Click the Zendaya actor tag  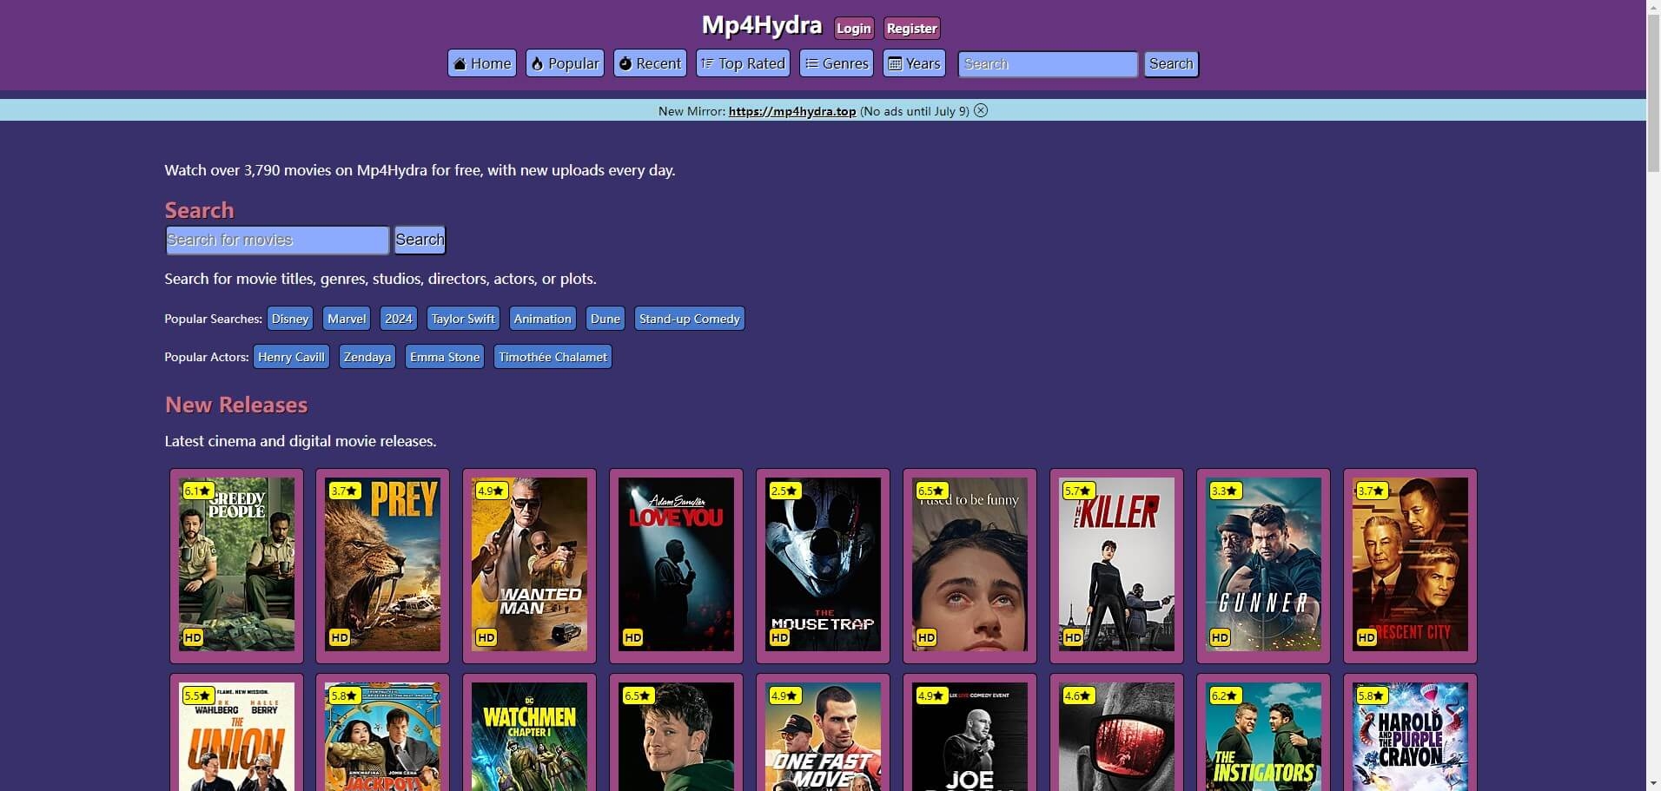366,356
